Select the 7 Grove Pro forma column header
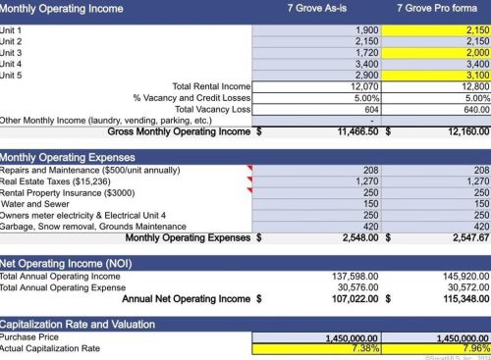The height and width of the screenshot is (360, 491). click(437, 8)
